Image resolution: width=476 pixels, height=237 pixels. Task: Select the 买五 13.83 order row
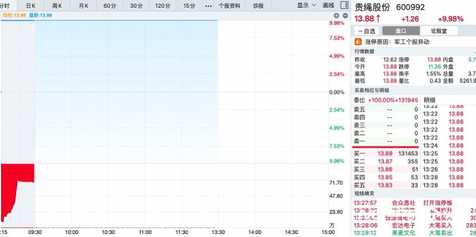tap(386, 185)
